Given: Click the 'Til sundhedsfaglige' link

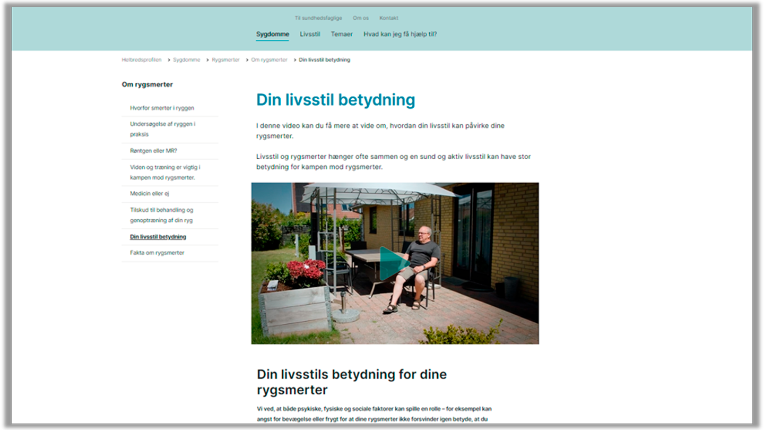Looking at the screenshot, I should click(x=318, y=18).
